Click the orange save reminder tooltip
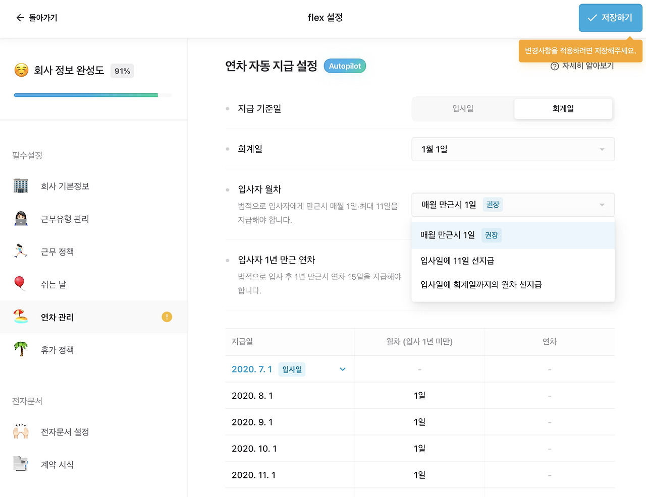The image size is (646, 497). 580,51
